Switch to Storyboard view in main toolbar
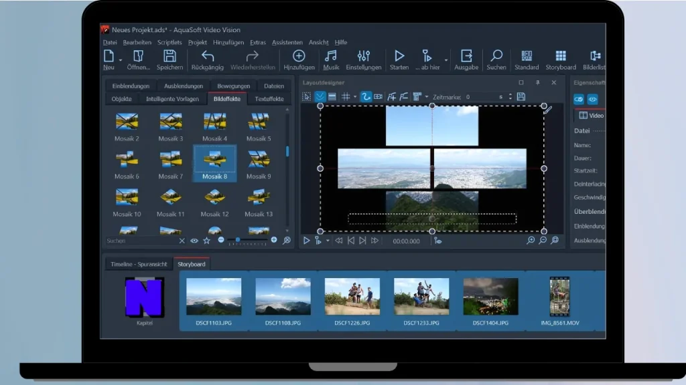The height and width of the screenshot is (385, 686). [561, 56]
